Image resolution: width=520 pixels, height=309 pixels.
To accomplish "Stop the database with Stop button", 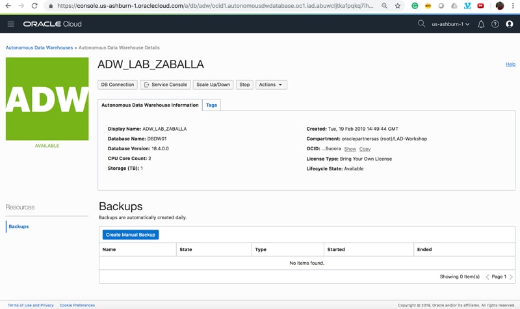I will tap(244, 85).
